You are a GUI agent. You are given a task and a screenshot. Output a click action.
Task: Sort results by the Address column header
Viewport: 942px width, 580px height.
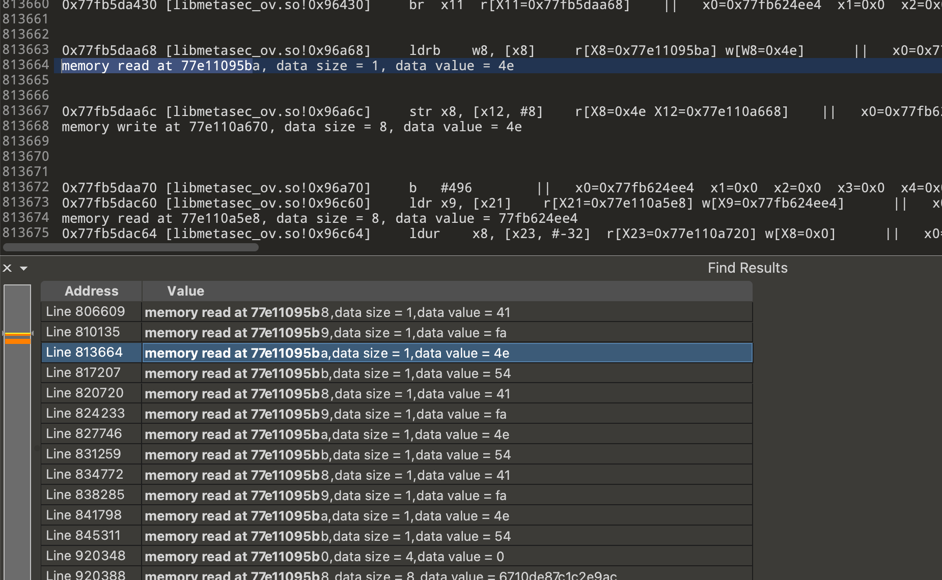point(91,291)
